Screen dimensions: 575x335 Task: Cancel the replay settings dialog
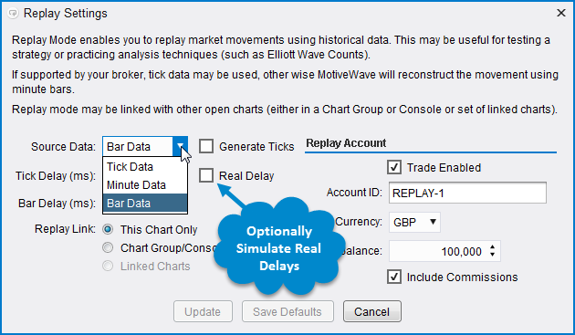click(x=372, y=311)
